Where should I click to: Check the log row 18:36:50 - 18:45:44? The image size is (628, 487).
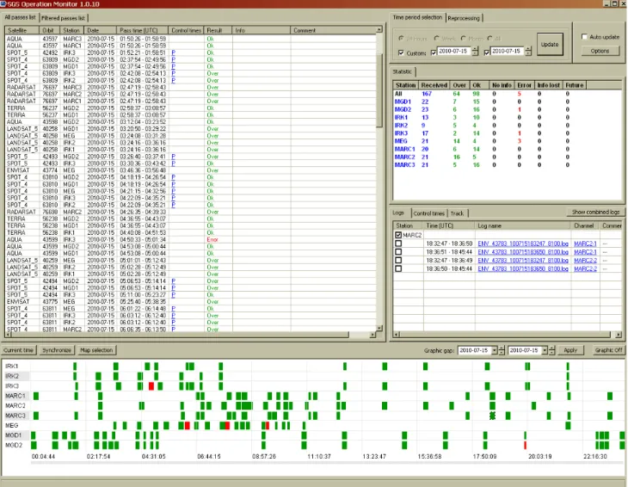point(398,268)
